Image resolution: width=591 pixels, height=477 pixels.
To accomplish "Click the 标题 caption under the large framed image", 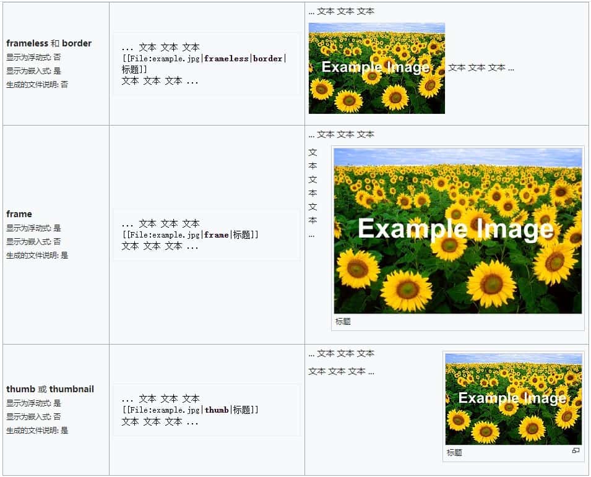I will (343, 322).
